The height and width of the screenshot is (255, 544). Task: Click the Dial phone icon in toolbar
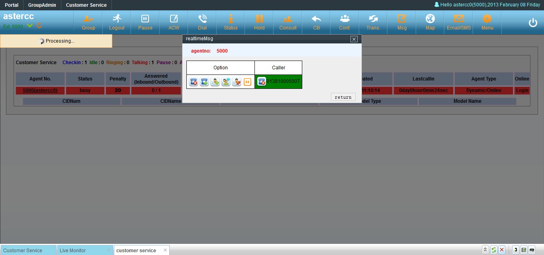pos(202,22)
